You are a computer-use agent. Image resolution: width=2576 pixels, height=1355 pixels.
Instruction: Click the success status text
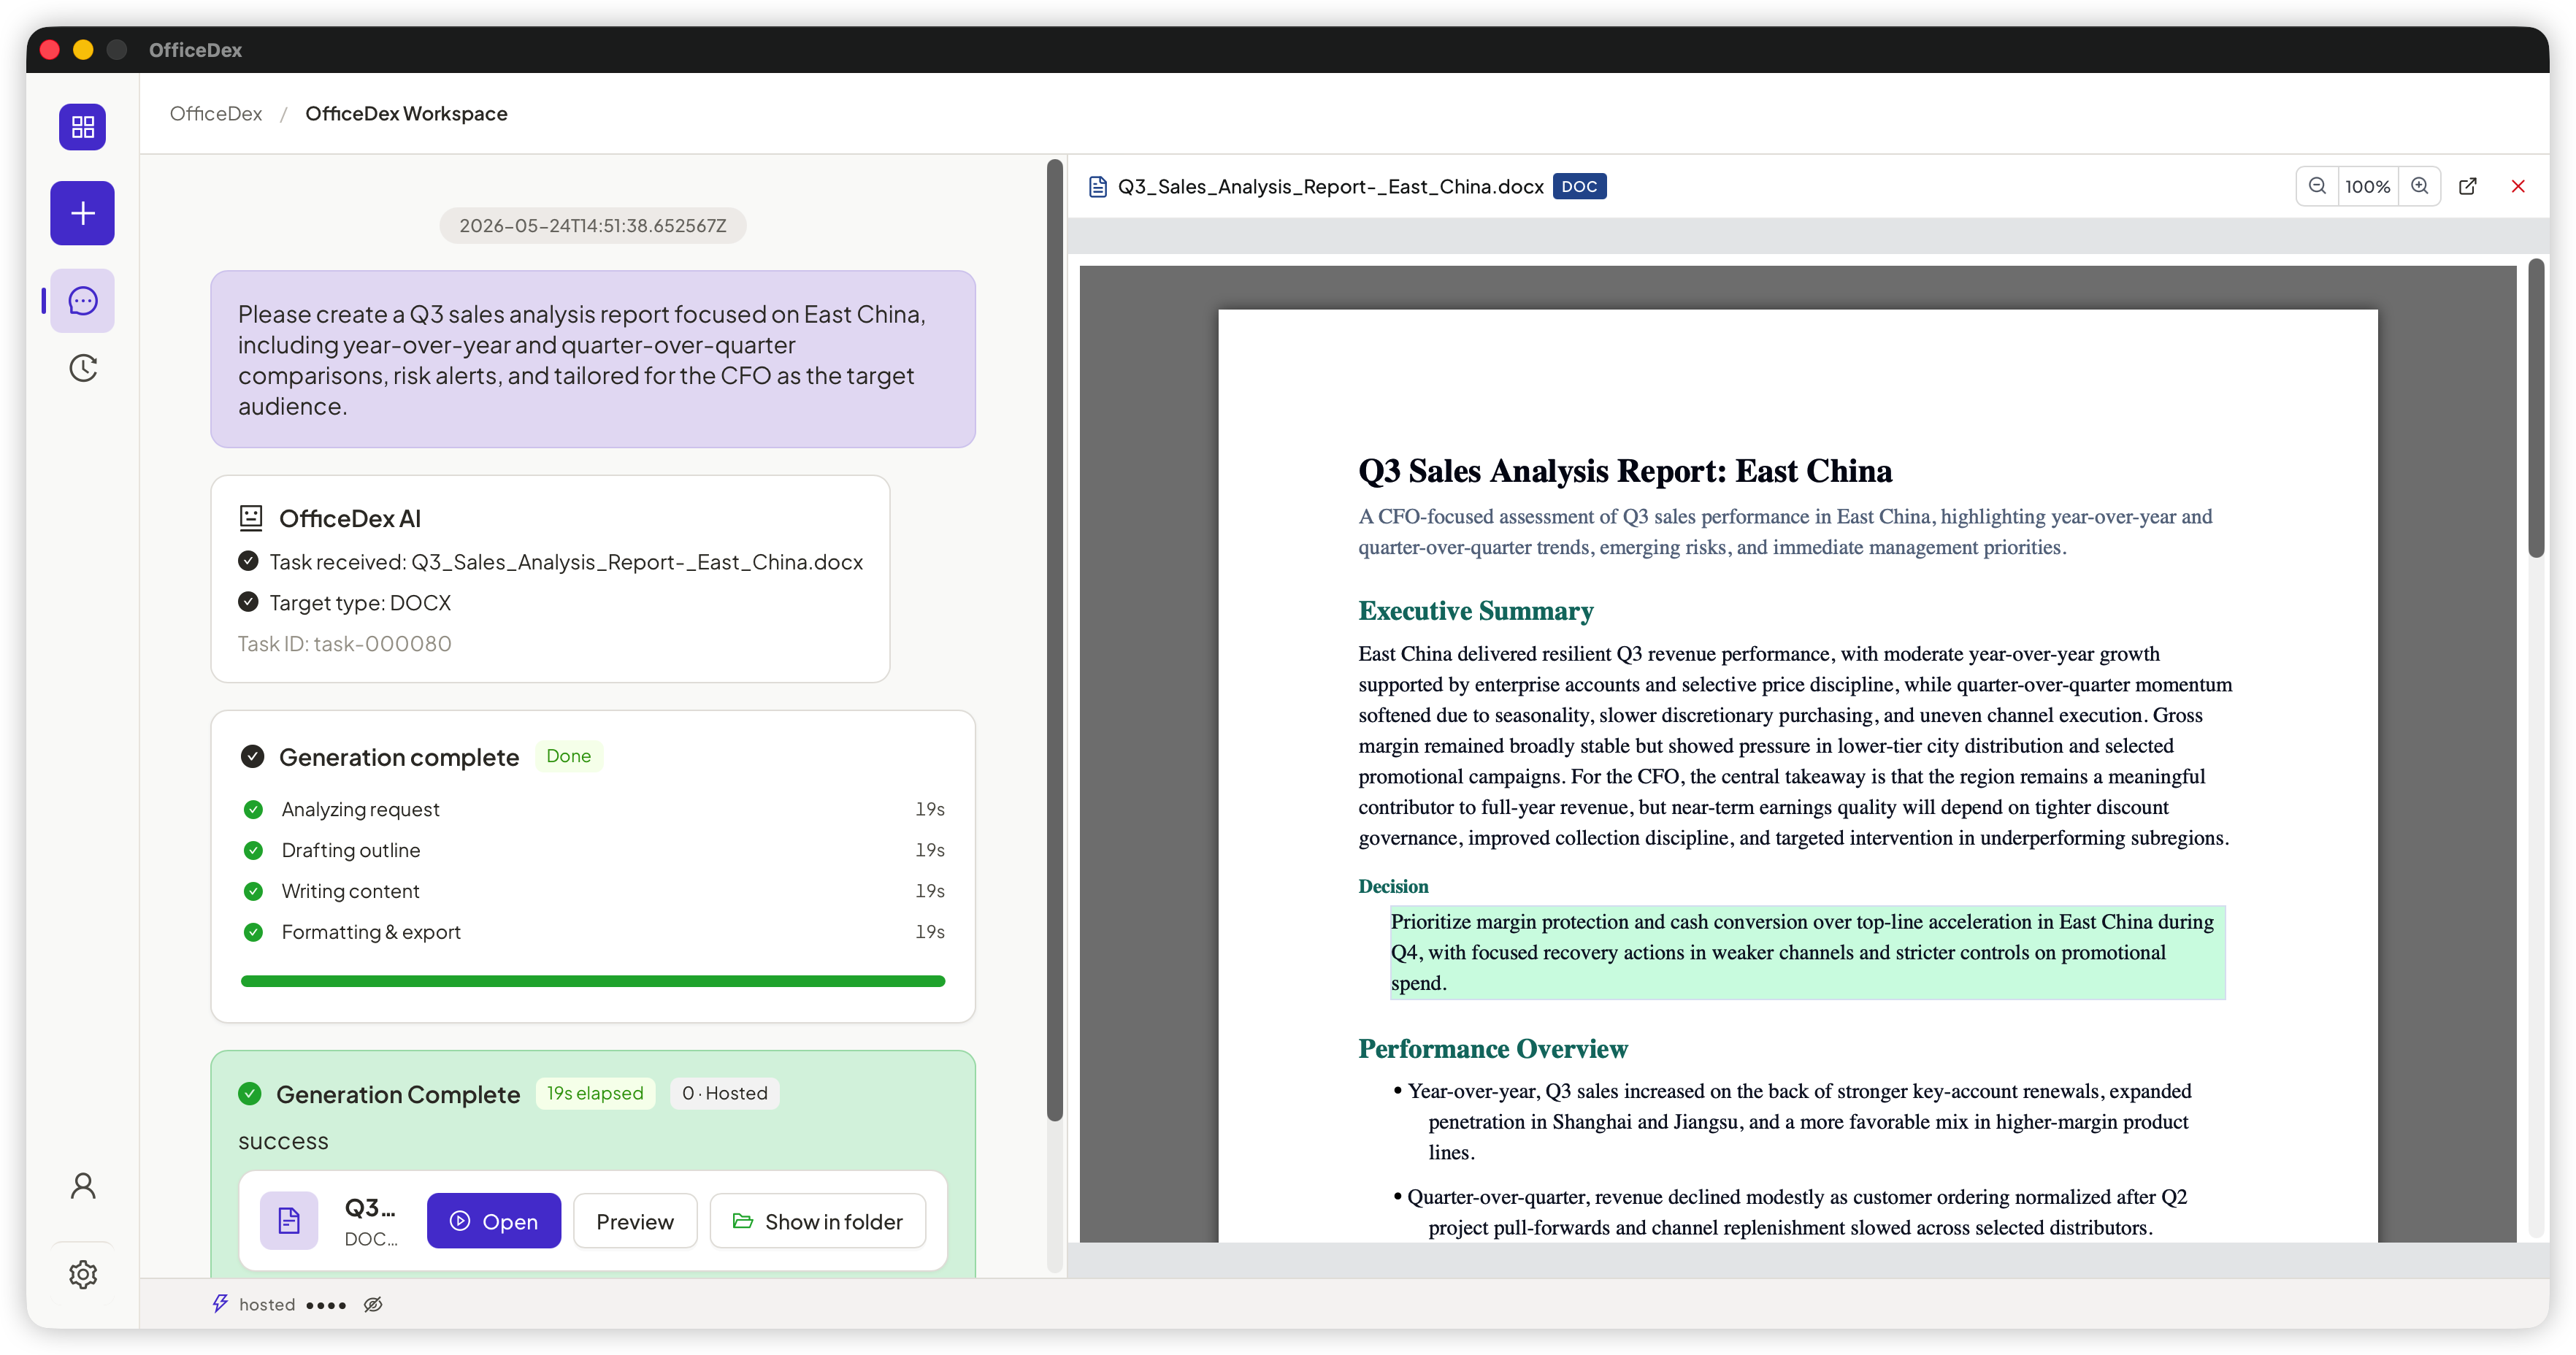(x=283, y=1141)
